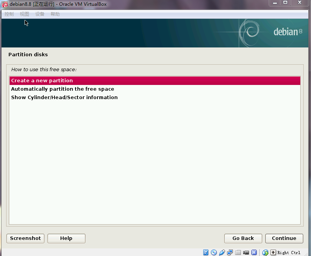Click the network adapters status icon
The height and width of the screenshot is (256, 311).
(230, 253)
